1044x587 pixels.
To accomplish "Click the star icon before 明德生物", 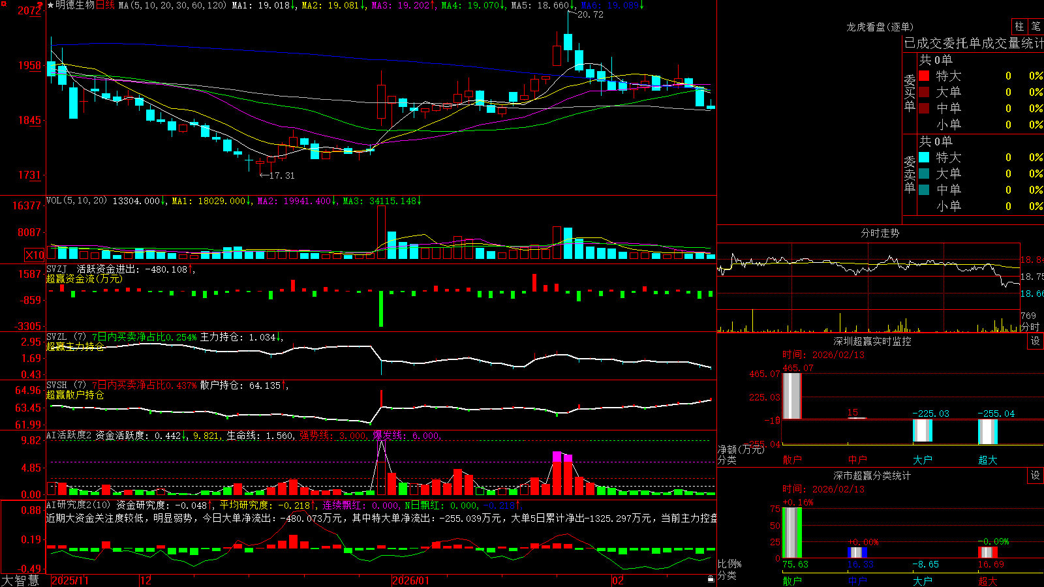I will click(x=50, y=5).
